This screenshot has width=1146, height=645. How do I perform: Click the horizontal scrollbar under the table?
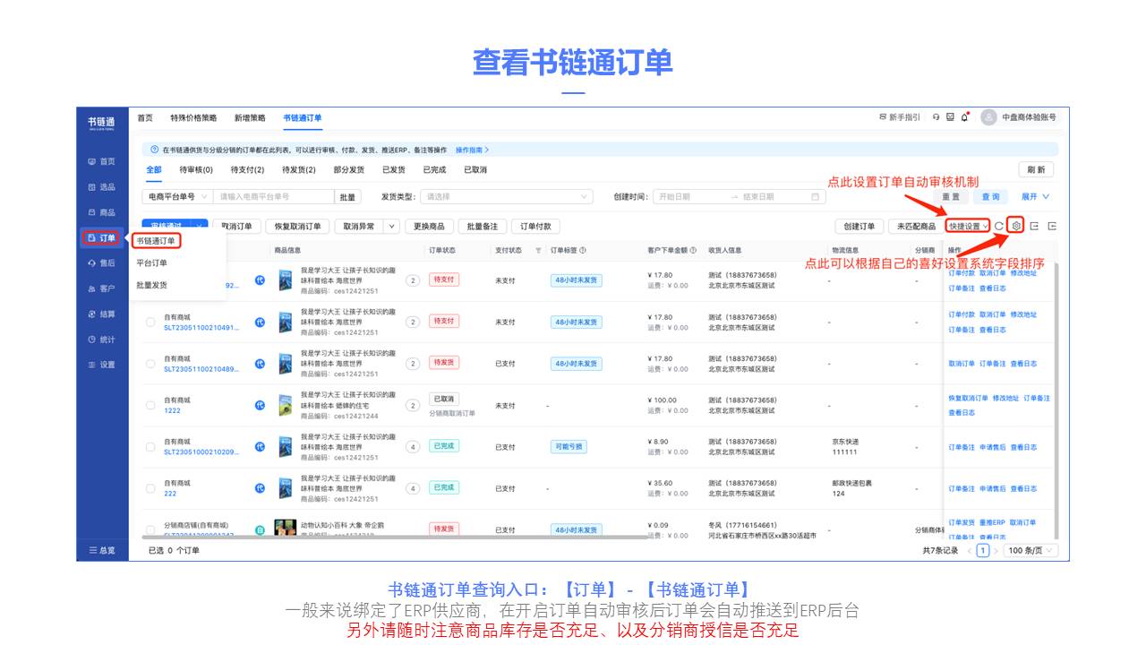[394, 537]
